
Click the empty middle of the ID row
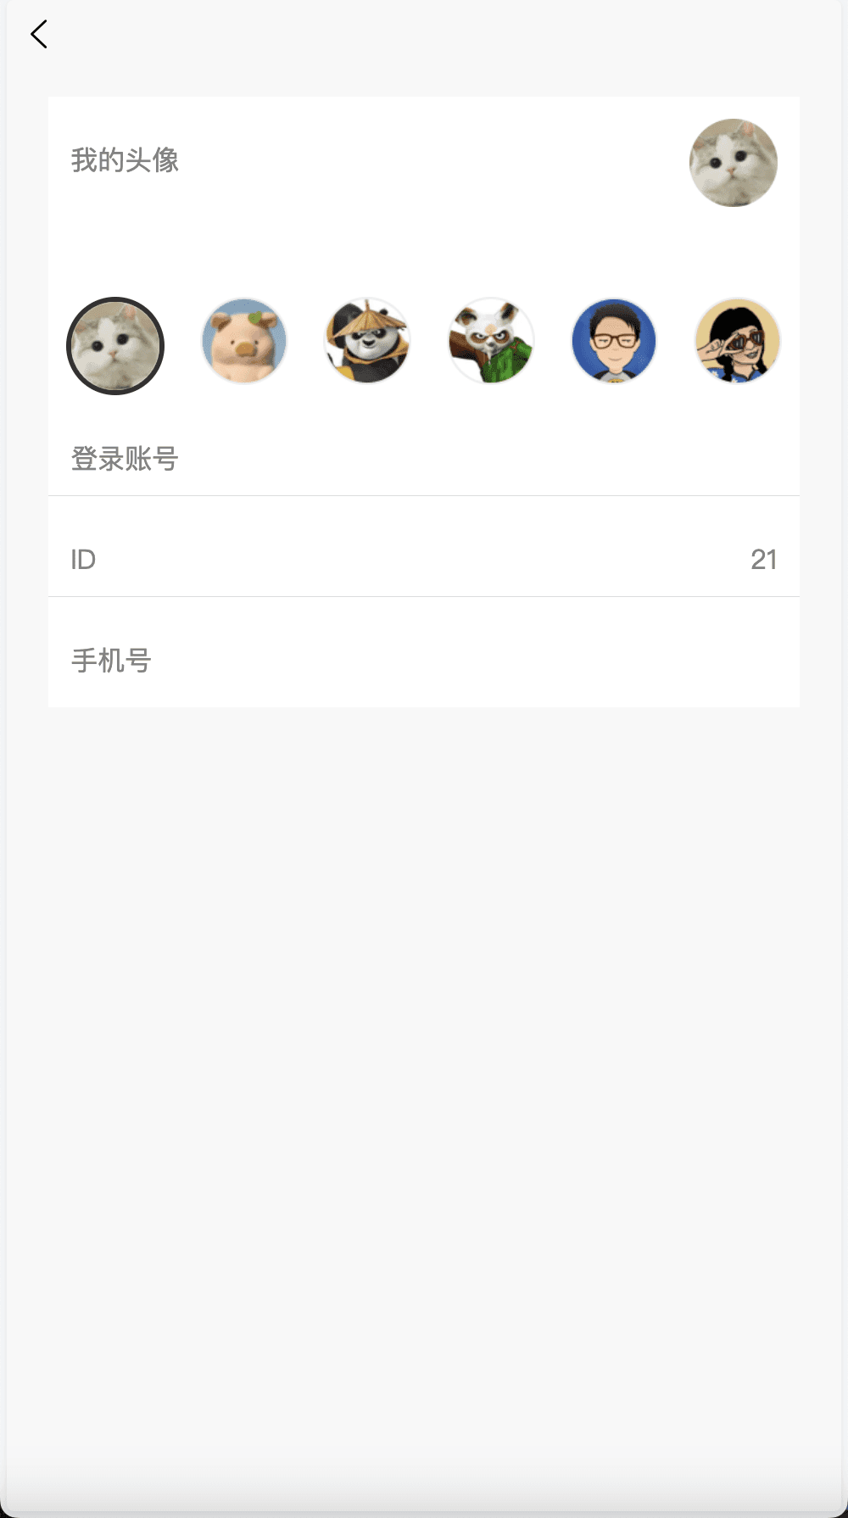point(424,560)
